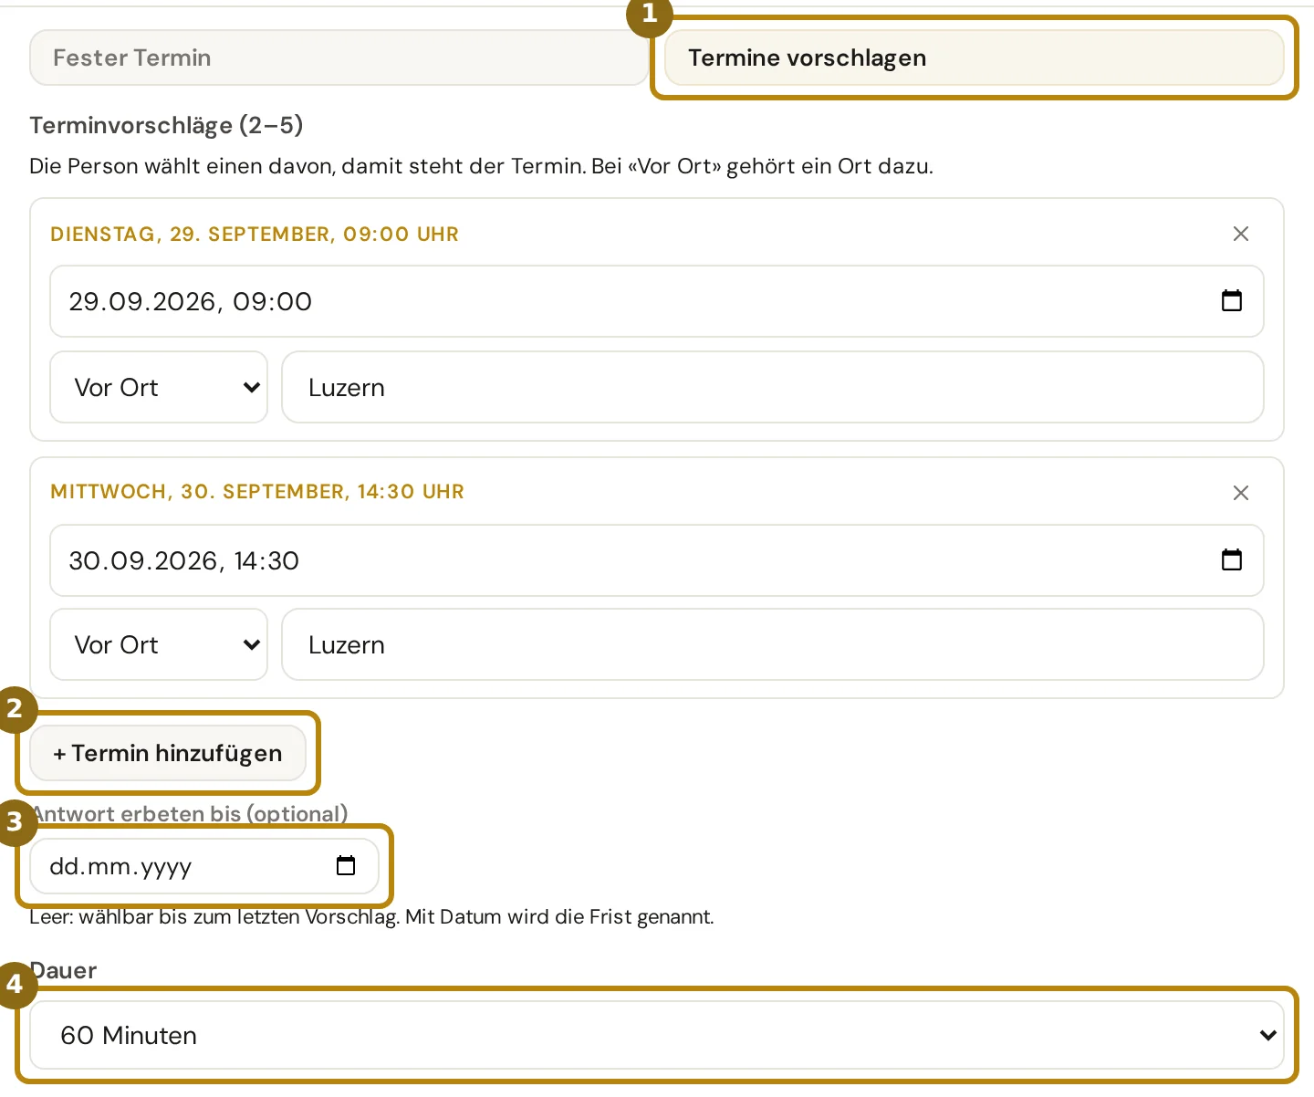Click step marker badge number 3
Viewport: 1314px width, 1097px height.
point(15,822)
